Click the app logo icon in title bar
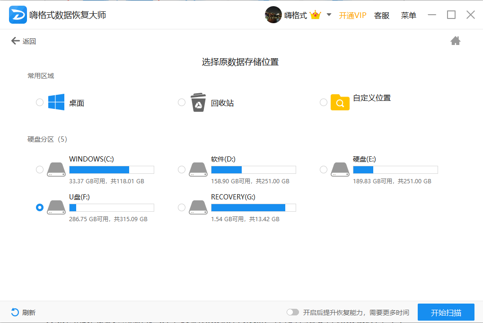 click(x=18, y=15)
